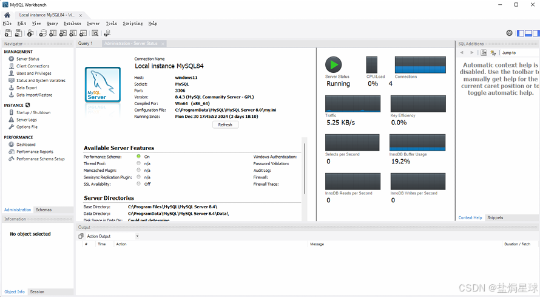
Task: Click the SSL Availability Off indicator
Action: click(x=138, y=183)
